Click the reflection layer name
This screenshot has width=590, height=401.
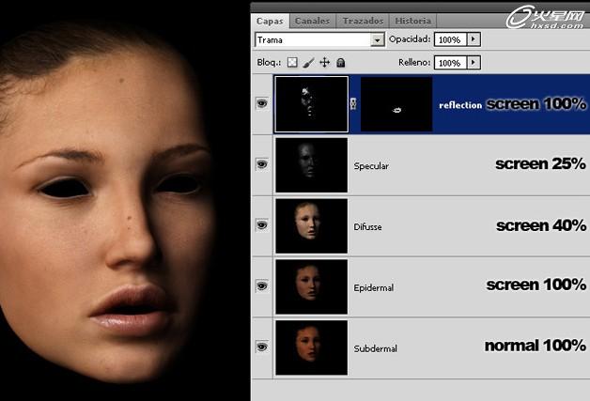460,105
